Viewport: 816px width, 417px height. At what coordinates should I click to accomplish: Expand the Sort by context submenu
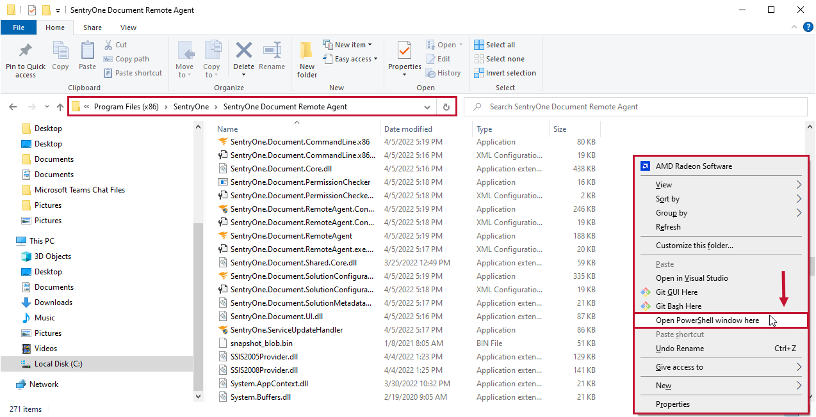pyautogui.click(x=720, y=199)
